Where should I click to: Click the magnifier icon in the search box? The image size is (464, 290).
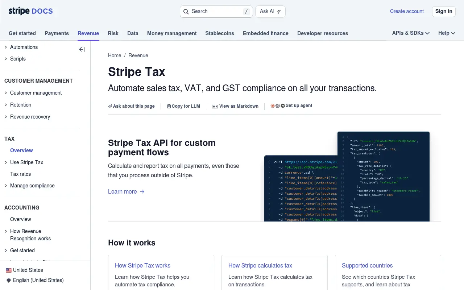(186, 12)
